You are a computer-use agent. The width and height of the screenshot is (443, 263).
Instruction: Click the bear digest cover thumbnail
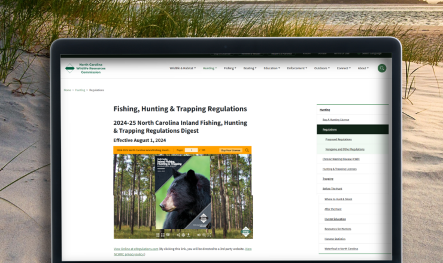(x=183, y=192)
